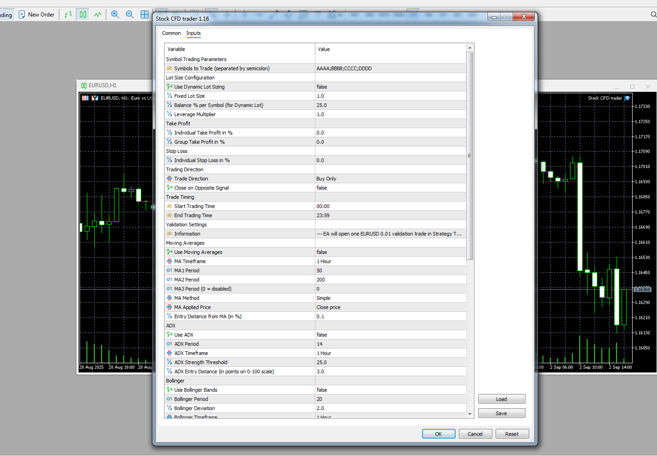Click the 1.16370 current price label on chart
This screenshot has width=657, height=456.
point(642,289)
